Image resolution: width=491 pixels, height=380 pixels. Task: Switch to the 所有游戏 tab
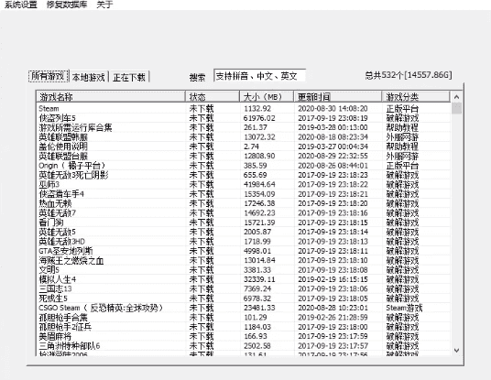(49, 76)
